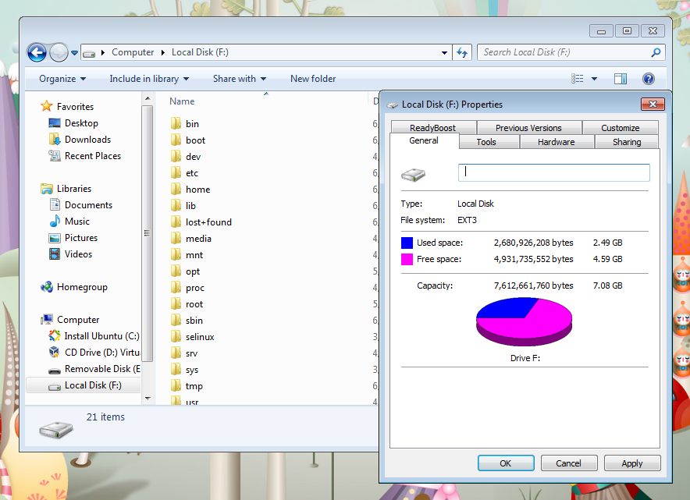This screenshot has height=500, width=690.
Task: Click navigation pane scrollbar up arrow
Action: pyautogui.click(x=148, y=98)
